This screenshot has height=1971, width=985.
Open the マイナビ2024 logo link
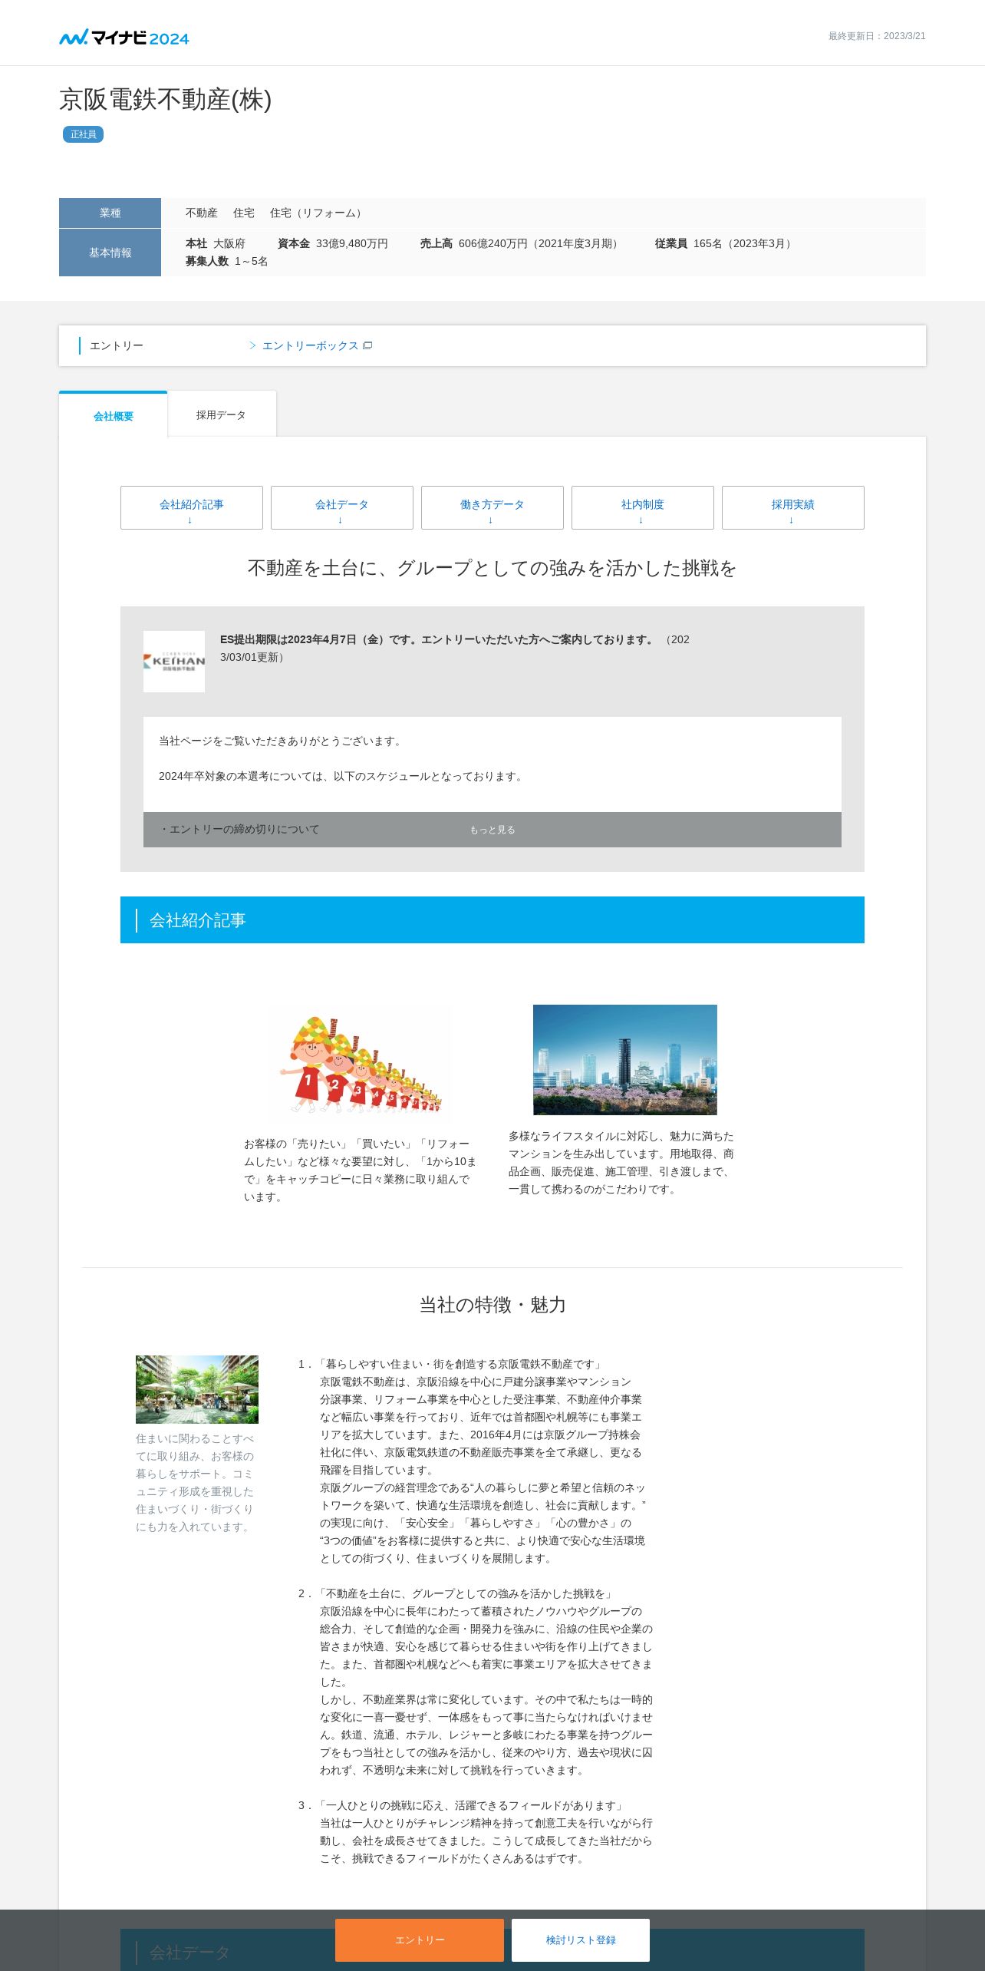point(124,37)
